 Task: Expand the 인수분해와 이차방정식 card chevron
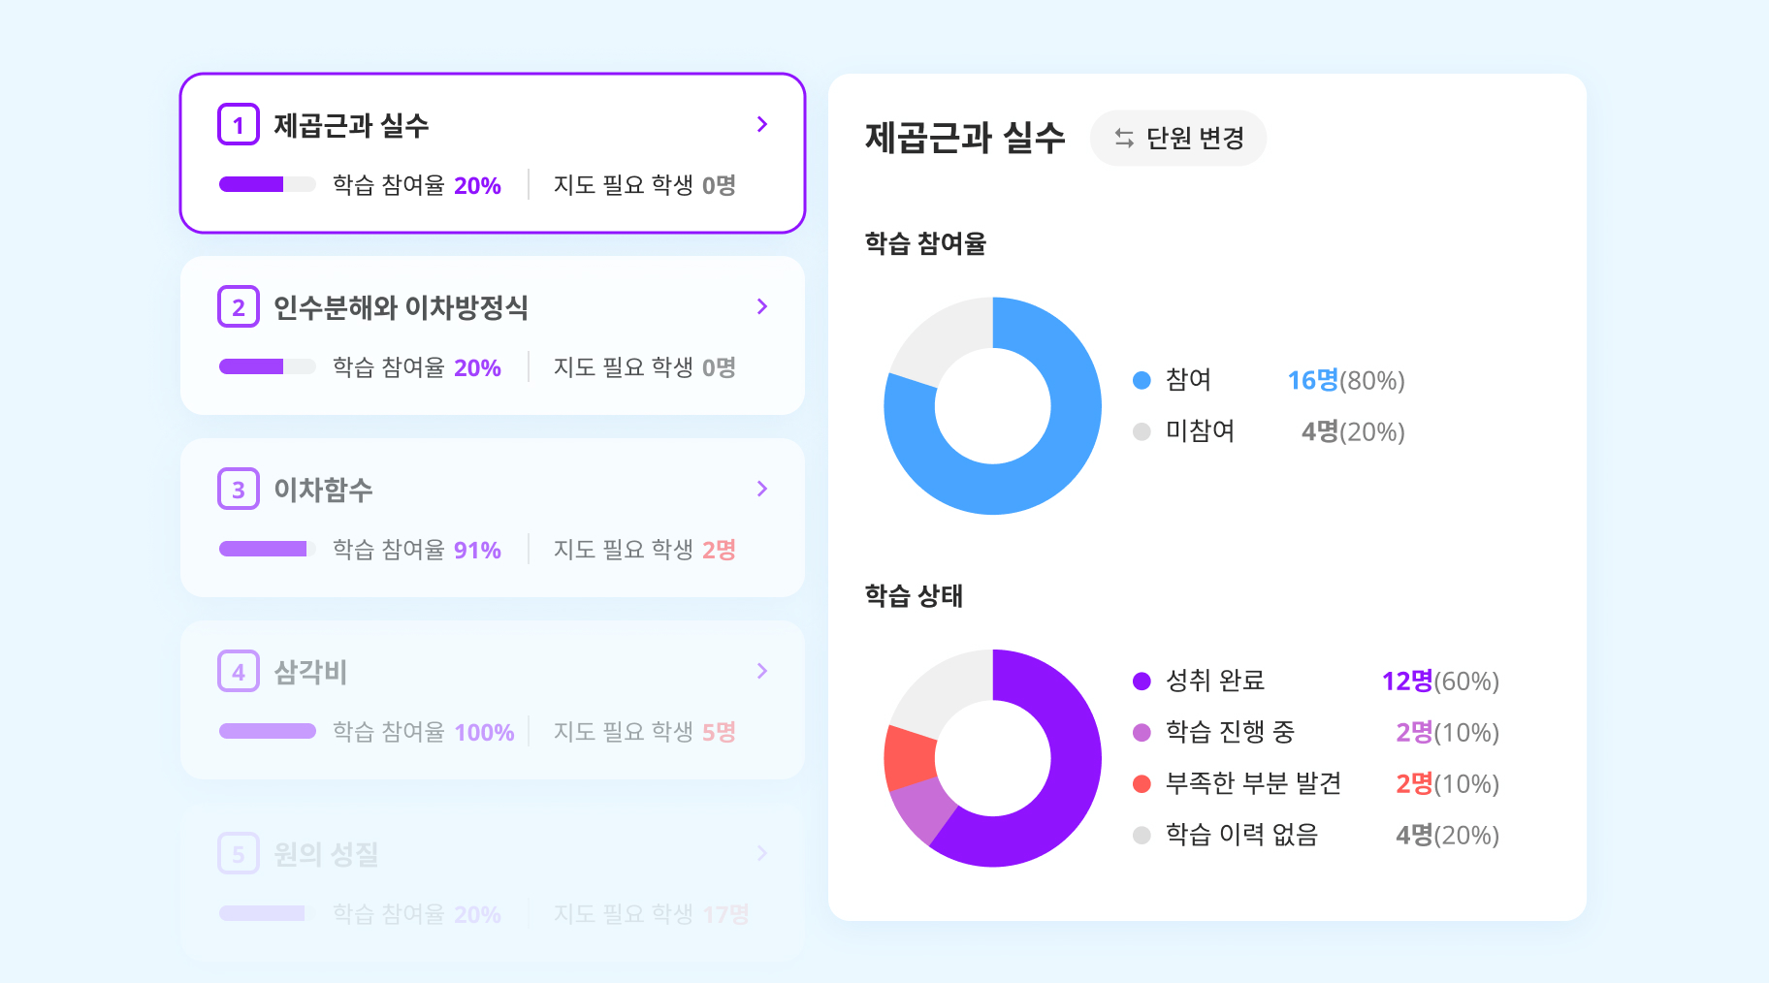762,306
